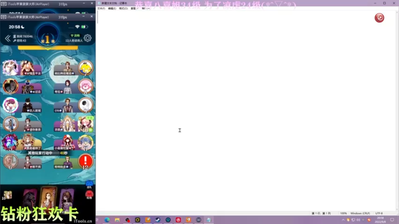Open Notepad Edit menu
The width and height of the screenshot is (399, 224).
112,8
